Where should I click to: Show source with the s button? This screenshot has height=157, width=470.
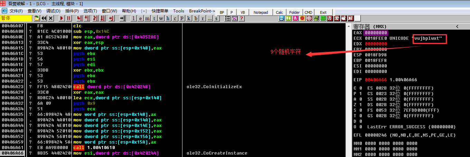[x=217, y=18]
